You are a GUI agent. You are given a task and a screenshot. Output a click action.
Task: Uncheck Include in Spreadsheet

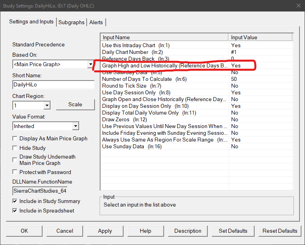15,211
